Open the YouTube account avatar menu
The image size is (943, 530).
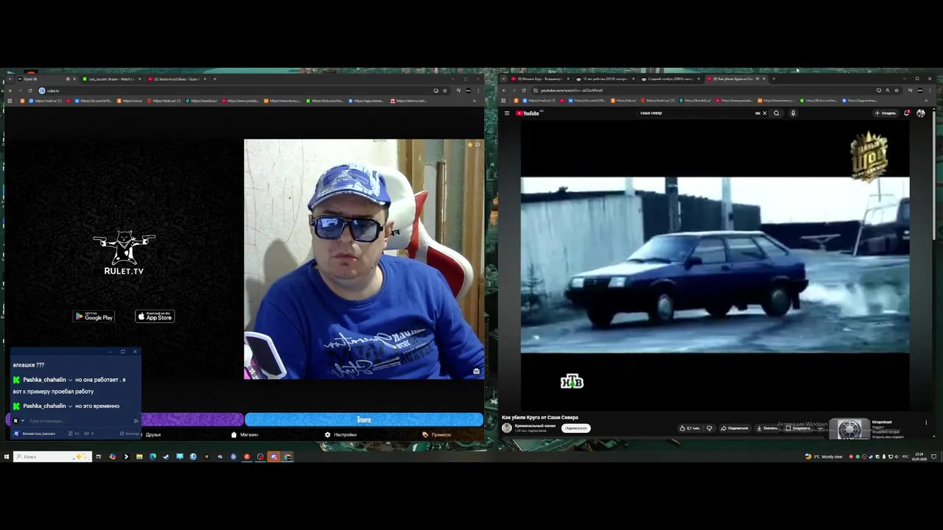pos(920,113)
